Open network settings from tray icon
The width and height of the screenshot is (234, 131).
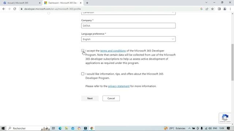[206, 128]
